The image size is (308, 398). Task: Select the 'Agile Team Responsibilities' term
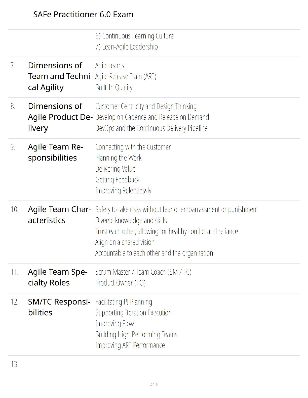pyautogui.click(x=55, y=152)
